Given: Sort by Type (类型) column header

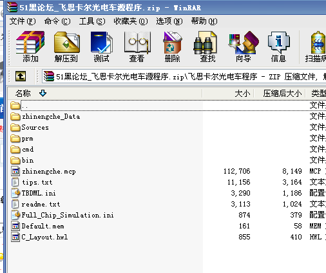Looking at the screenshot, I should coord(316,94).
